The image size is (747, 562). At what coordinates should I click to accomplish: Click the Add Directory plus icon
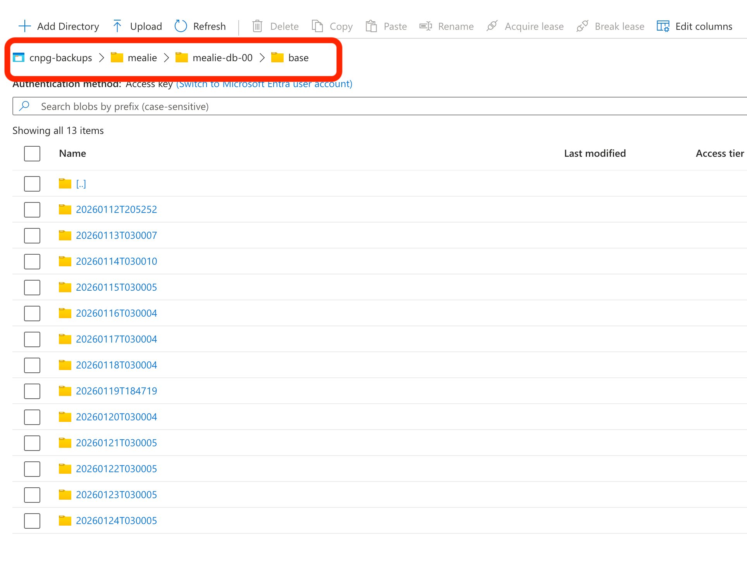tap(24, 26)
